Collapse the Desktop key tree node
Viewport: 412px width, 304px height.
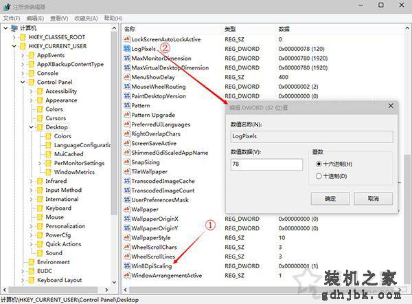(x=32, y=127)
